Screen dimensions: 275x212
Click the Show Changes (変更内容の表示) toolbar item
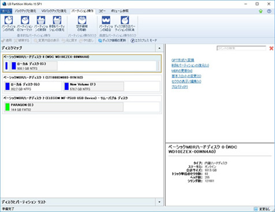46,40
